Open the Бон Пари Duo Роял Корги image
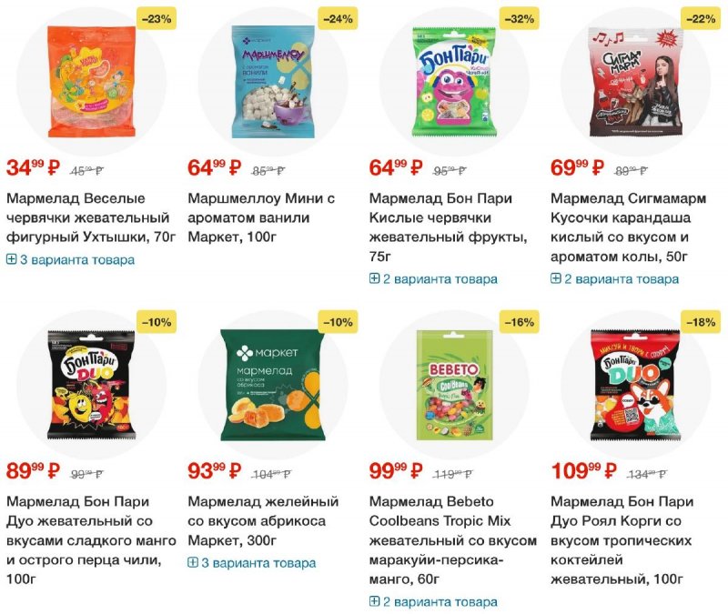 tap(635, 385)
